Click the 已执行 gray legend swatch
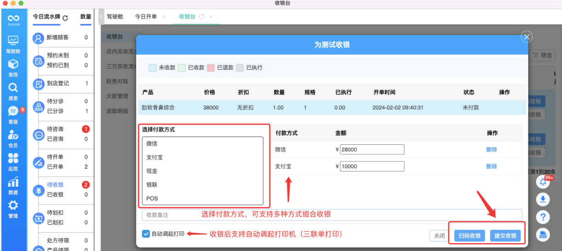The height and width of the screenshot is (251, 562). click(240, 68)
